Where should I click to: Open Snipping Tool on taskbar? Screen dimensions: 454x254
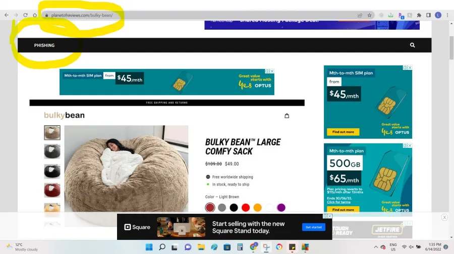(x=266, y=247)
